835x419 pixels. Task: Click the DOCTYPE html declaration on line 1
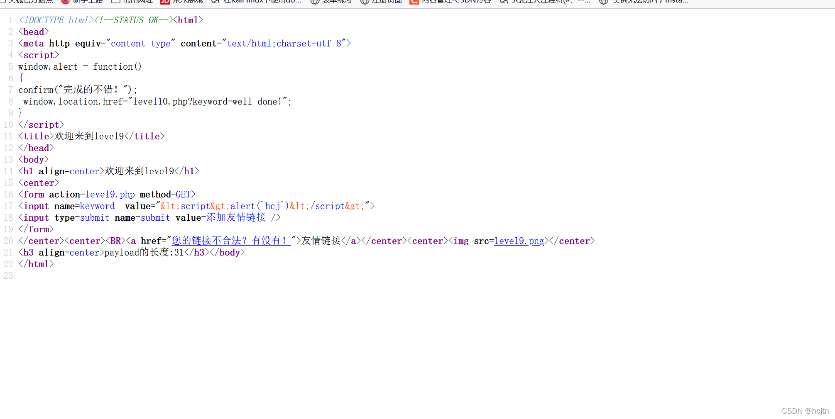coord(56,20)
